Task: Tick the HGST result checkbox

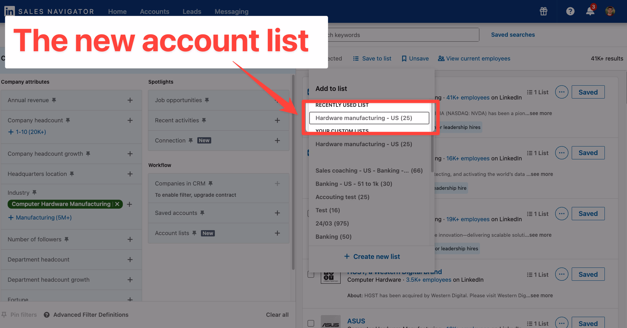Action: click(311, 274)
